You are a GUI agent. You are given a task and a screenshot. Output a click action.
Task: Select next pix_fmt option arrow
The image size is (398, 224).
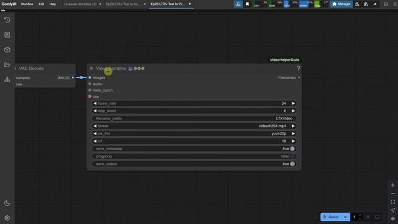[294, 134]
